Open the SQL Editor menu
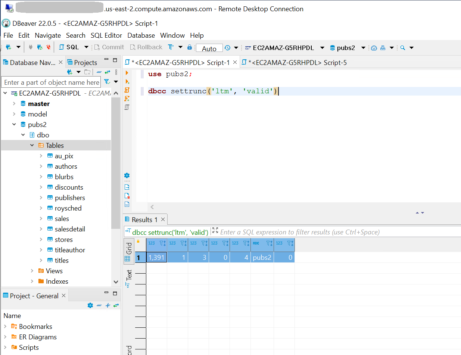The height and width of the screenshot is (355, 461). 106,35
